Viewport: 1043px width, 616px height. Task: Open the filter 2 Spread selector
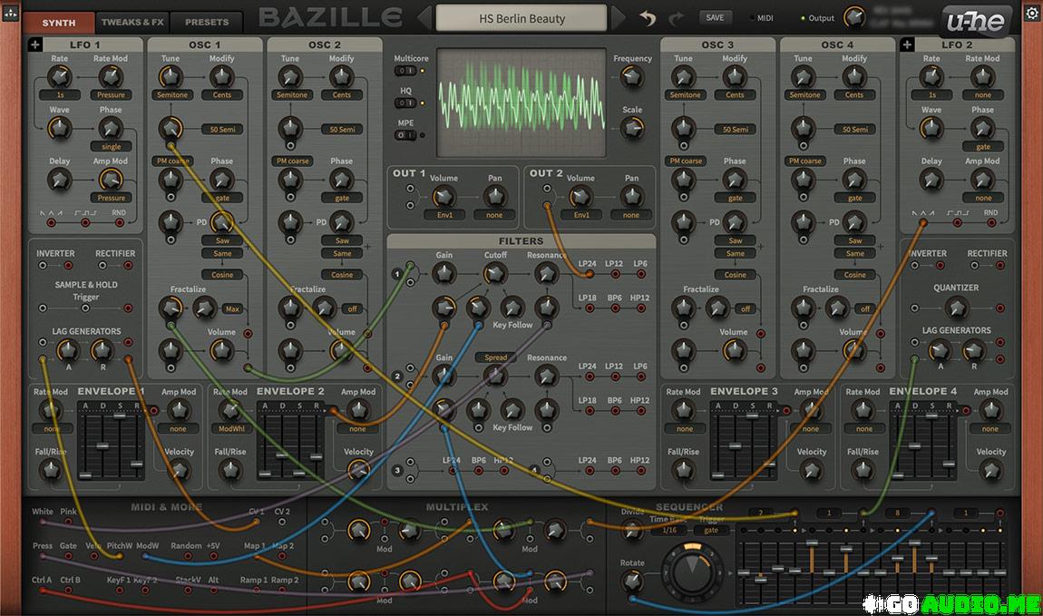click(x=495, y=357)
